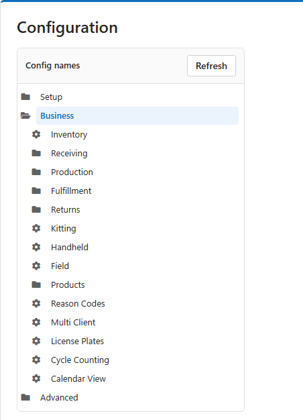The width and height of the screenshot is (303, 420).
Task: Open the Handheld configuration
Action: (70, 247)
